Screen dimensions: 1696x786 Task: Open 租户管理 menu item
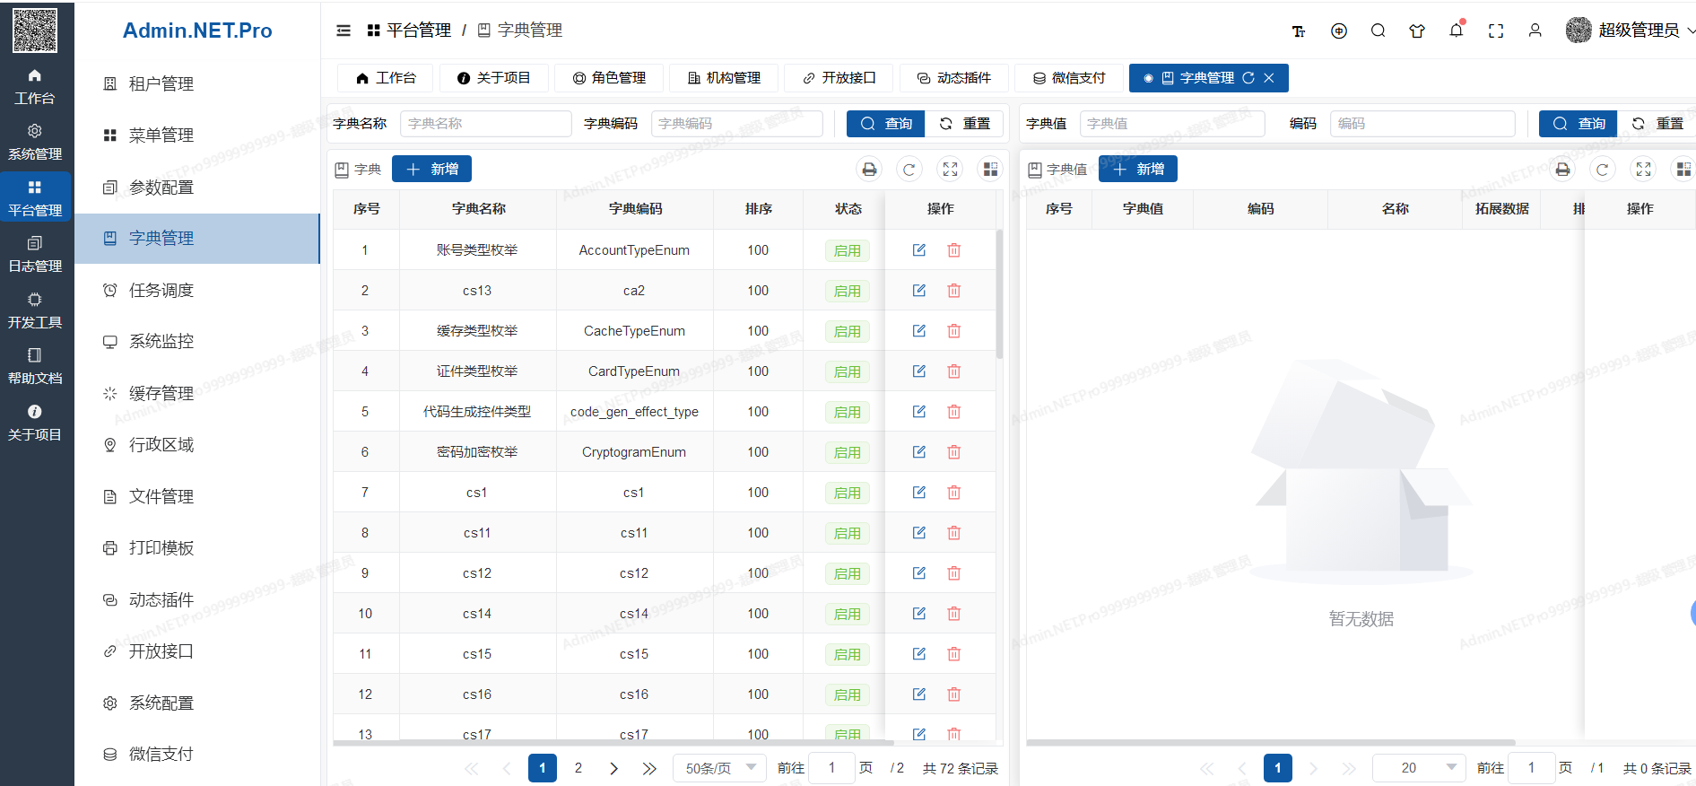click(197, 83)
